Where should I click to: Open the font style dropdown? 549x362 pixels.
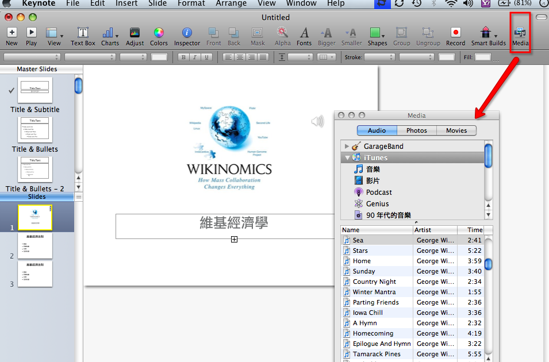90,57
